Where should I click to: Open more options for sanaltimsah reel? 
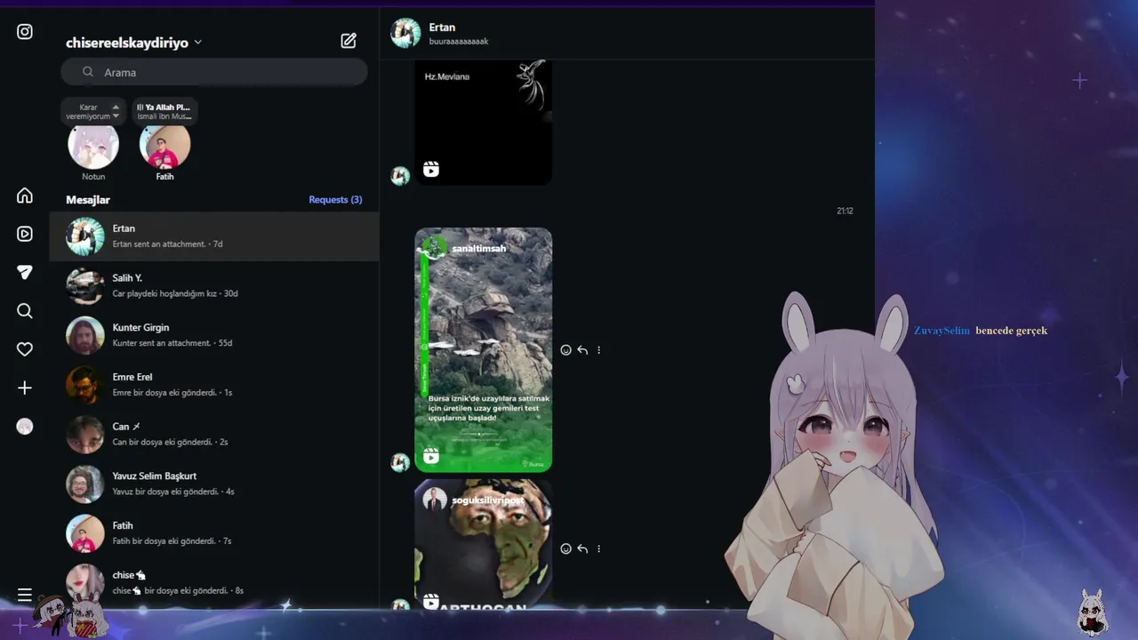point(598,350)
